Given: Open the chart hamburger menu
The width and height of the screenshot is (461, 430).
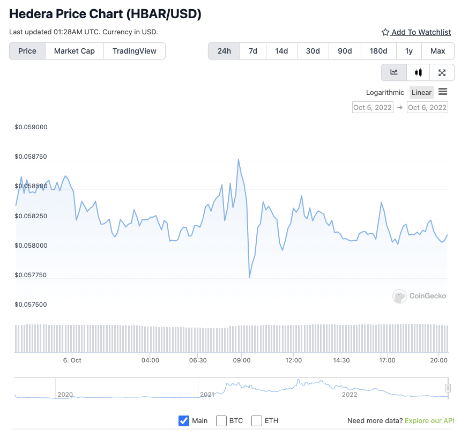Looking at the screenshot, I should pyautogui.click(x=442, y=92).
